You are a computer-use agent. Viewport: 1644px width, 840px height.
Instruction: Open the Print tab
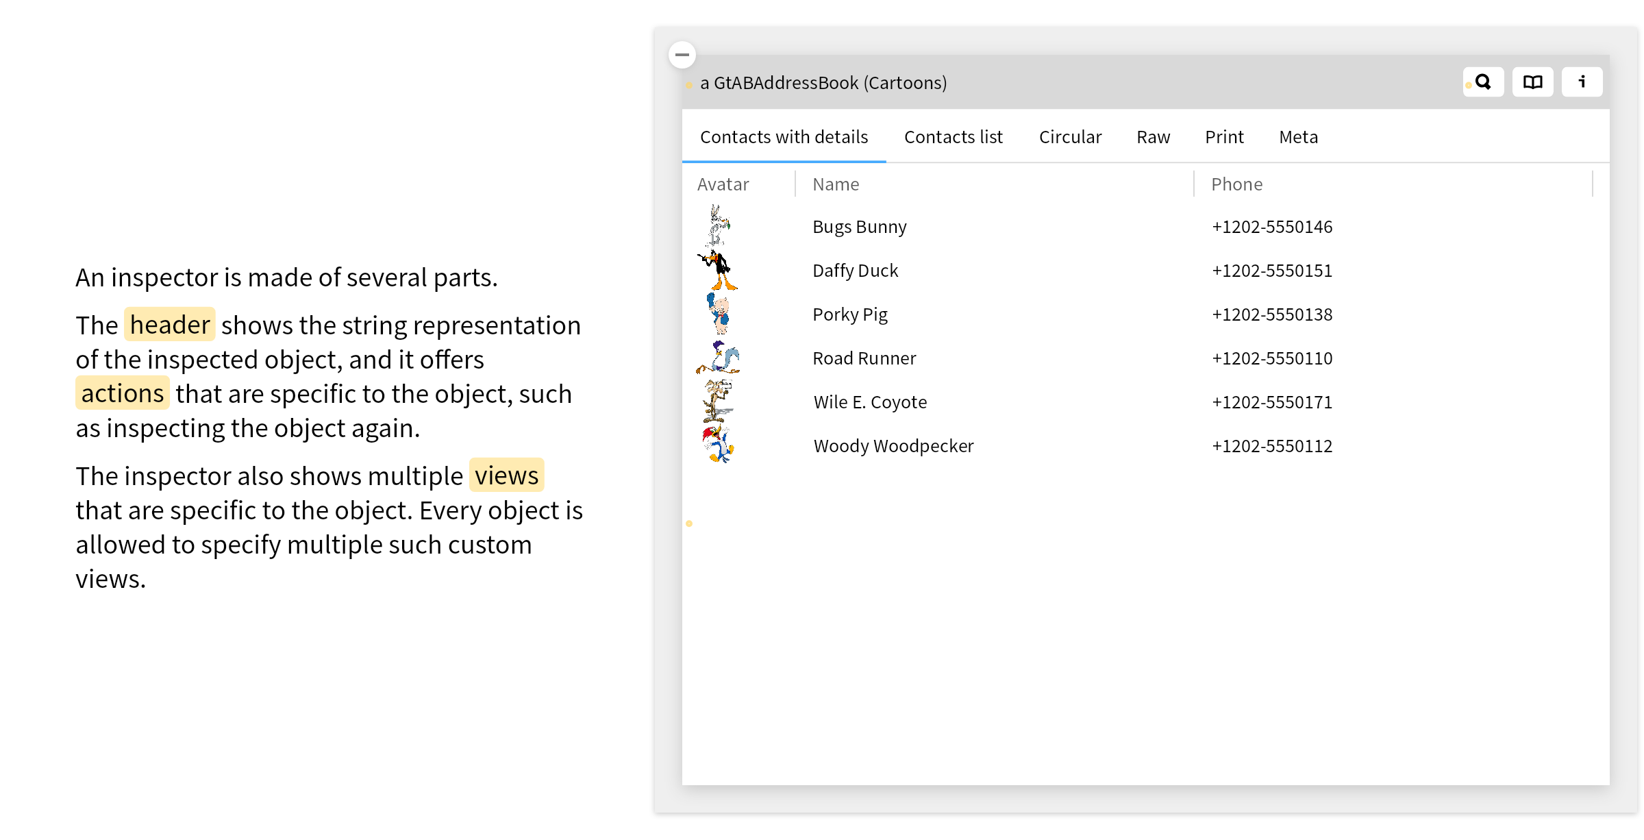pyautogui.click(x=1224, y=137)
